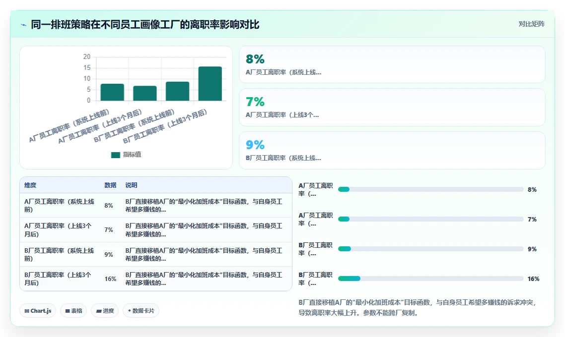Screen dimensions: 565x337
Task: Click the 表格 tag button
Action: 73,311
